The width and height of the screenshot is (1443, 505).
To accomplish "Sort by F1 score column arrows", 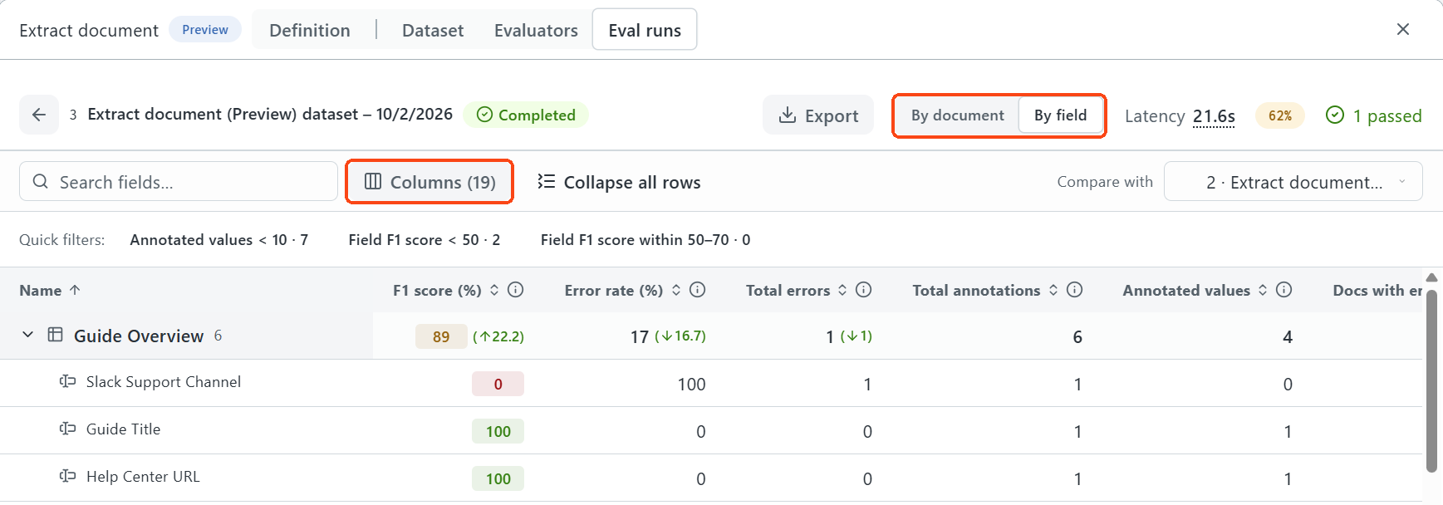I will [x=494, y=290].
